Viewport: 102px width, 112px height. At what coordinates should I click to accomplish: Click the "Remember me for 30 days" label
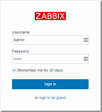[40, 70]
